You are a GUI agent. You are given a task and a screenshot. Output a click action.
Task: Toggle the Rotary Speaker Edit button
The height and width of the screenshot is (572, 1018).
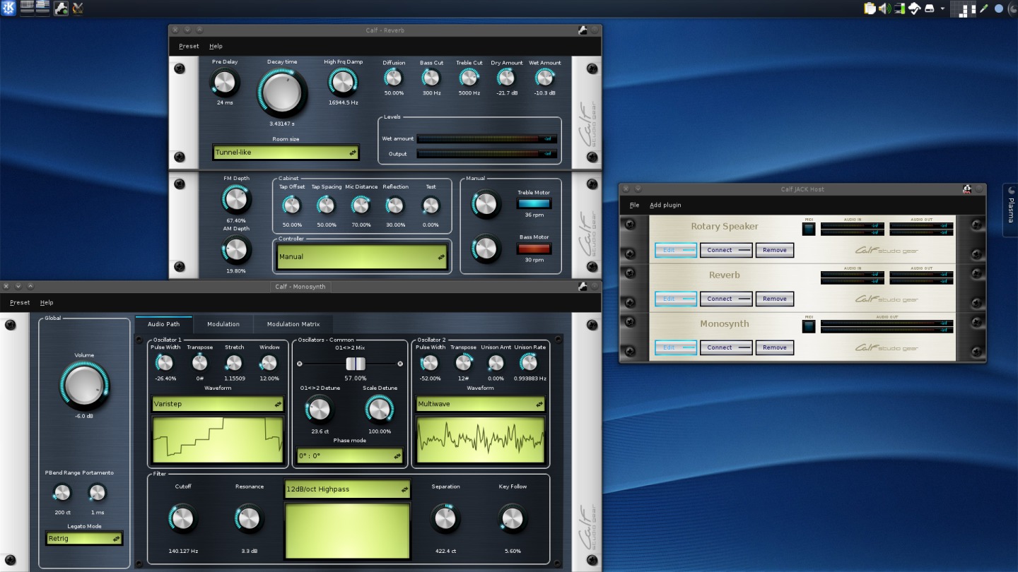[x=675, y=250]
